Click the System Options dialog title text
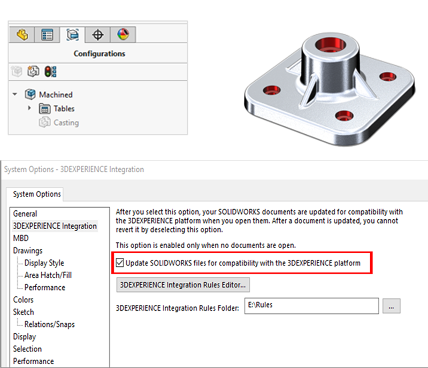The width and height of the screenshot is (428, 368). point(74,170)
